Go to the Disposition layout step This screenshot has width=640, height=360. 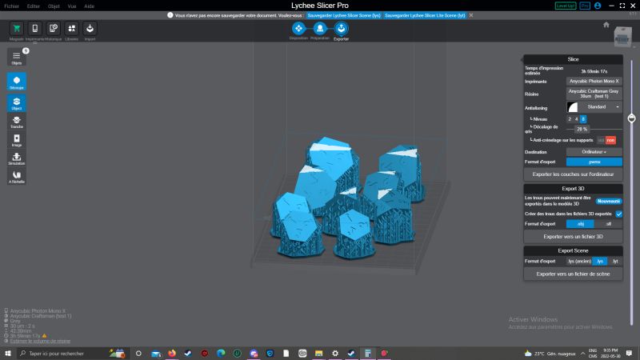[298, 28]
